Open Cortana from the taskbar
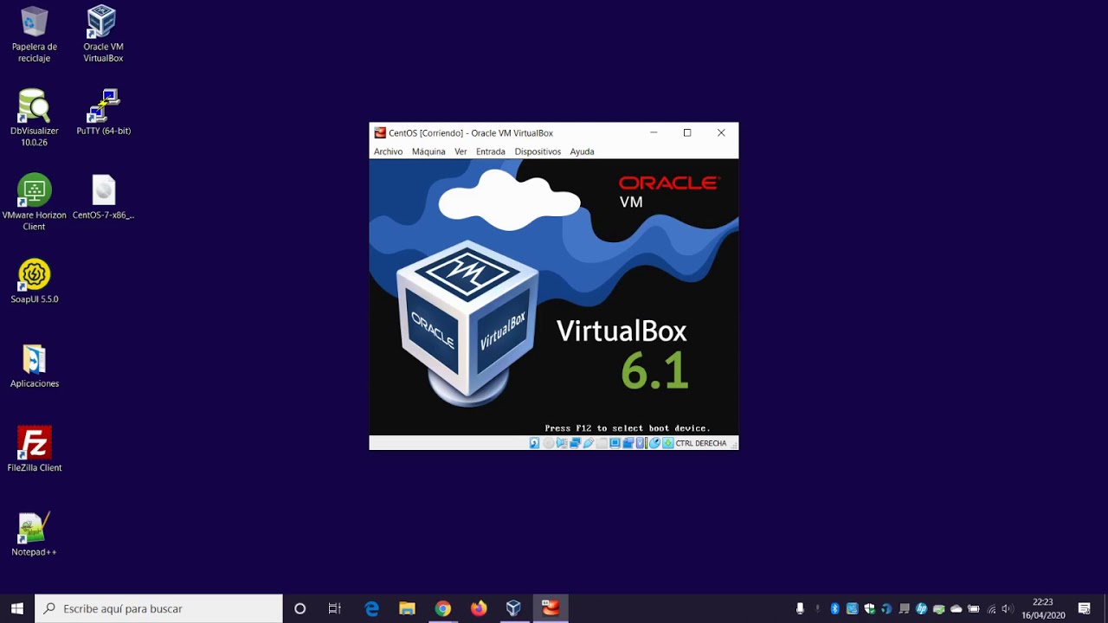 300,608
